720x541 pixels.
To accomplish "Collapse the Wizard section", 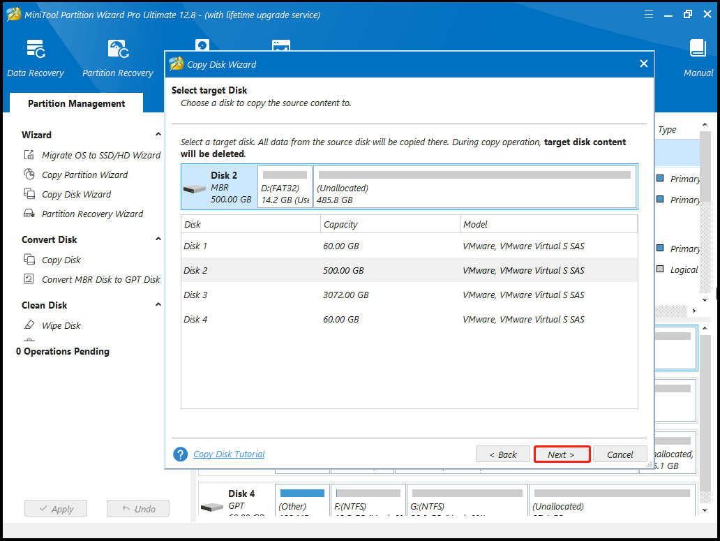I will point(158,134).
